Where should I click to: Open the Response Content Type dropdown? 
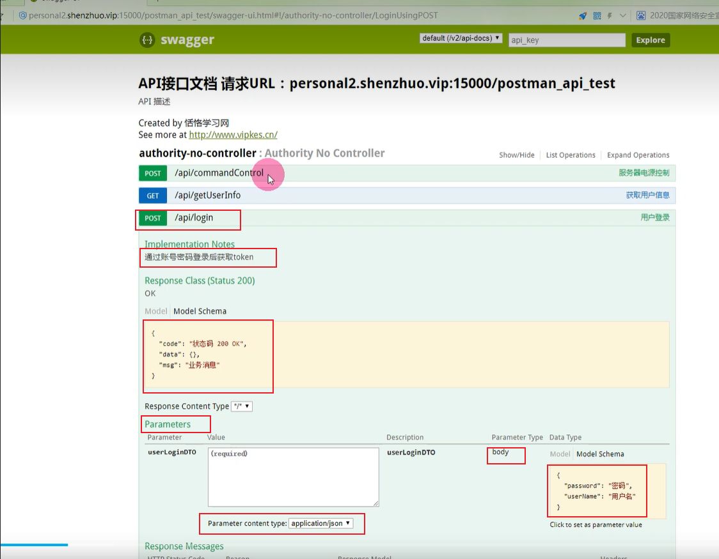(x=242, y=406)
